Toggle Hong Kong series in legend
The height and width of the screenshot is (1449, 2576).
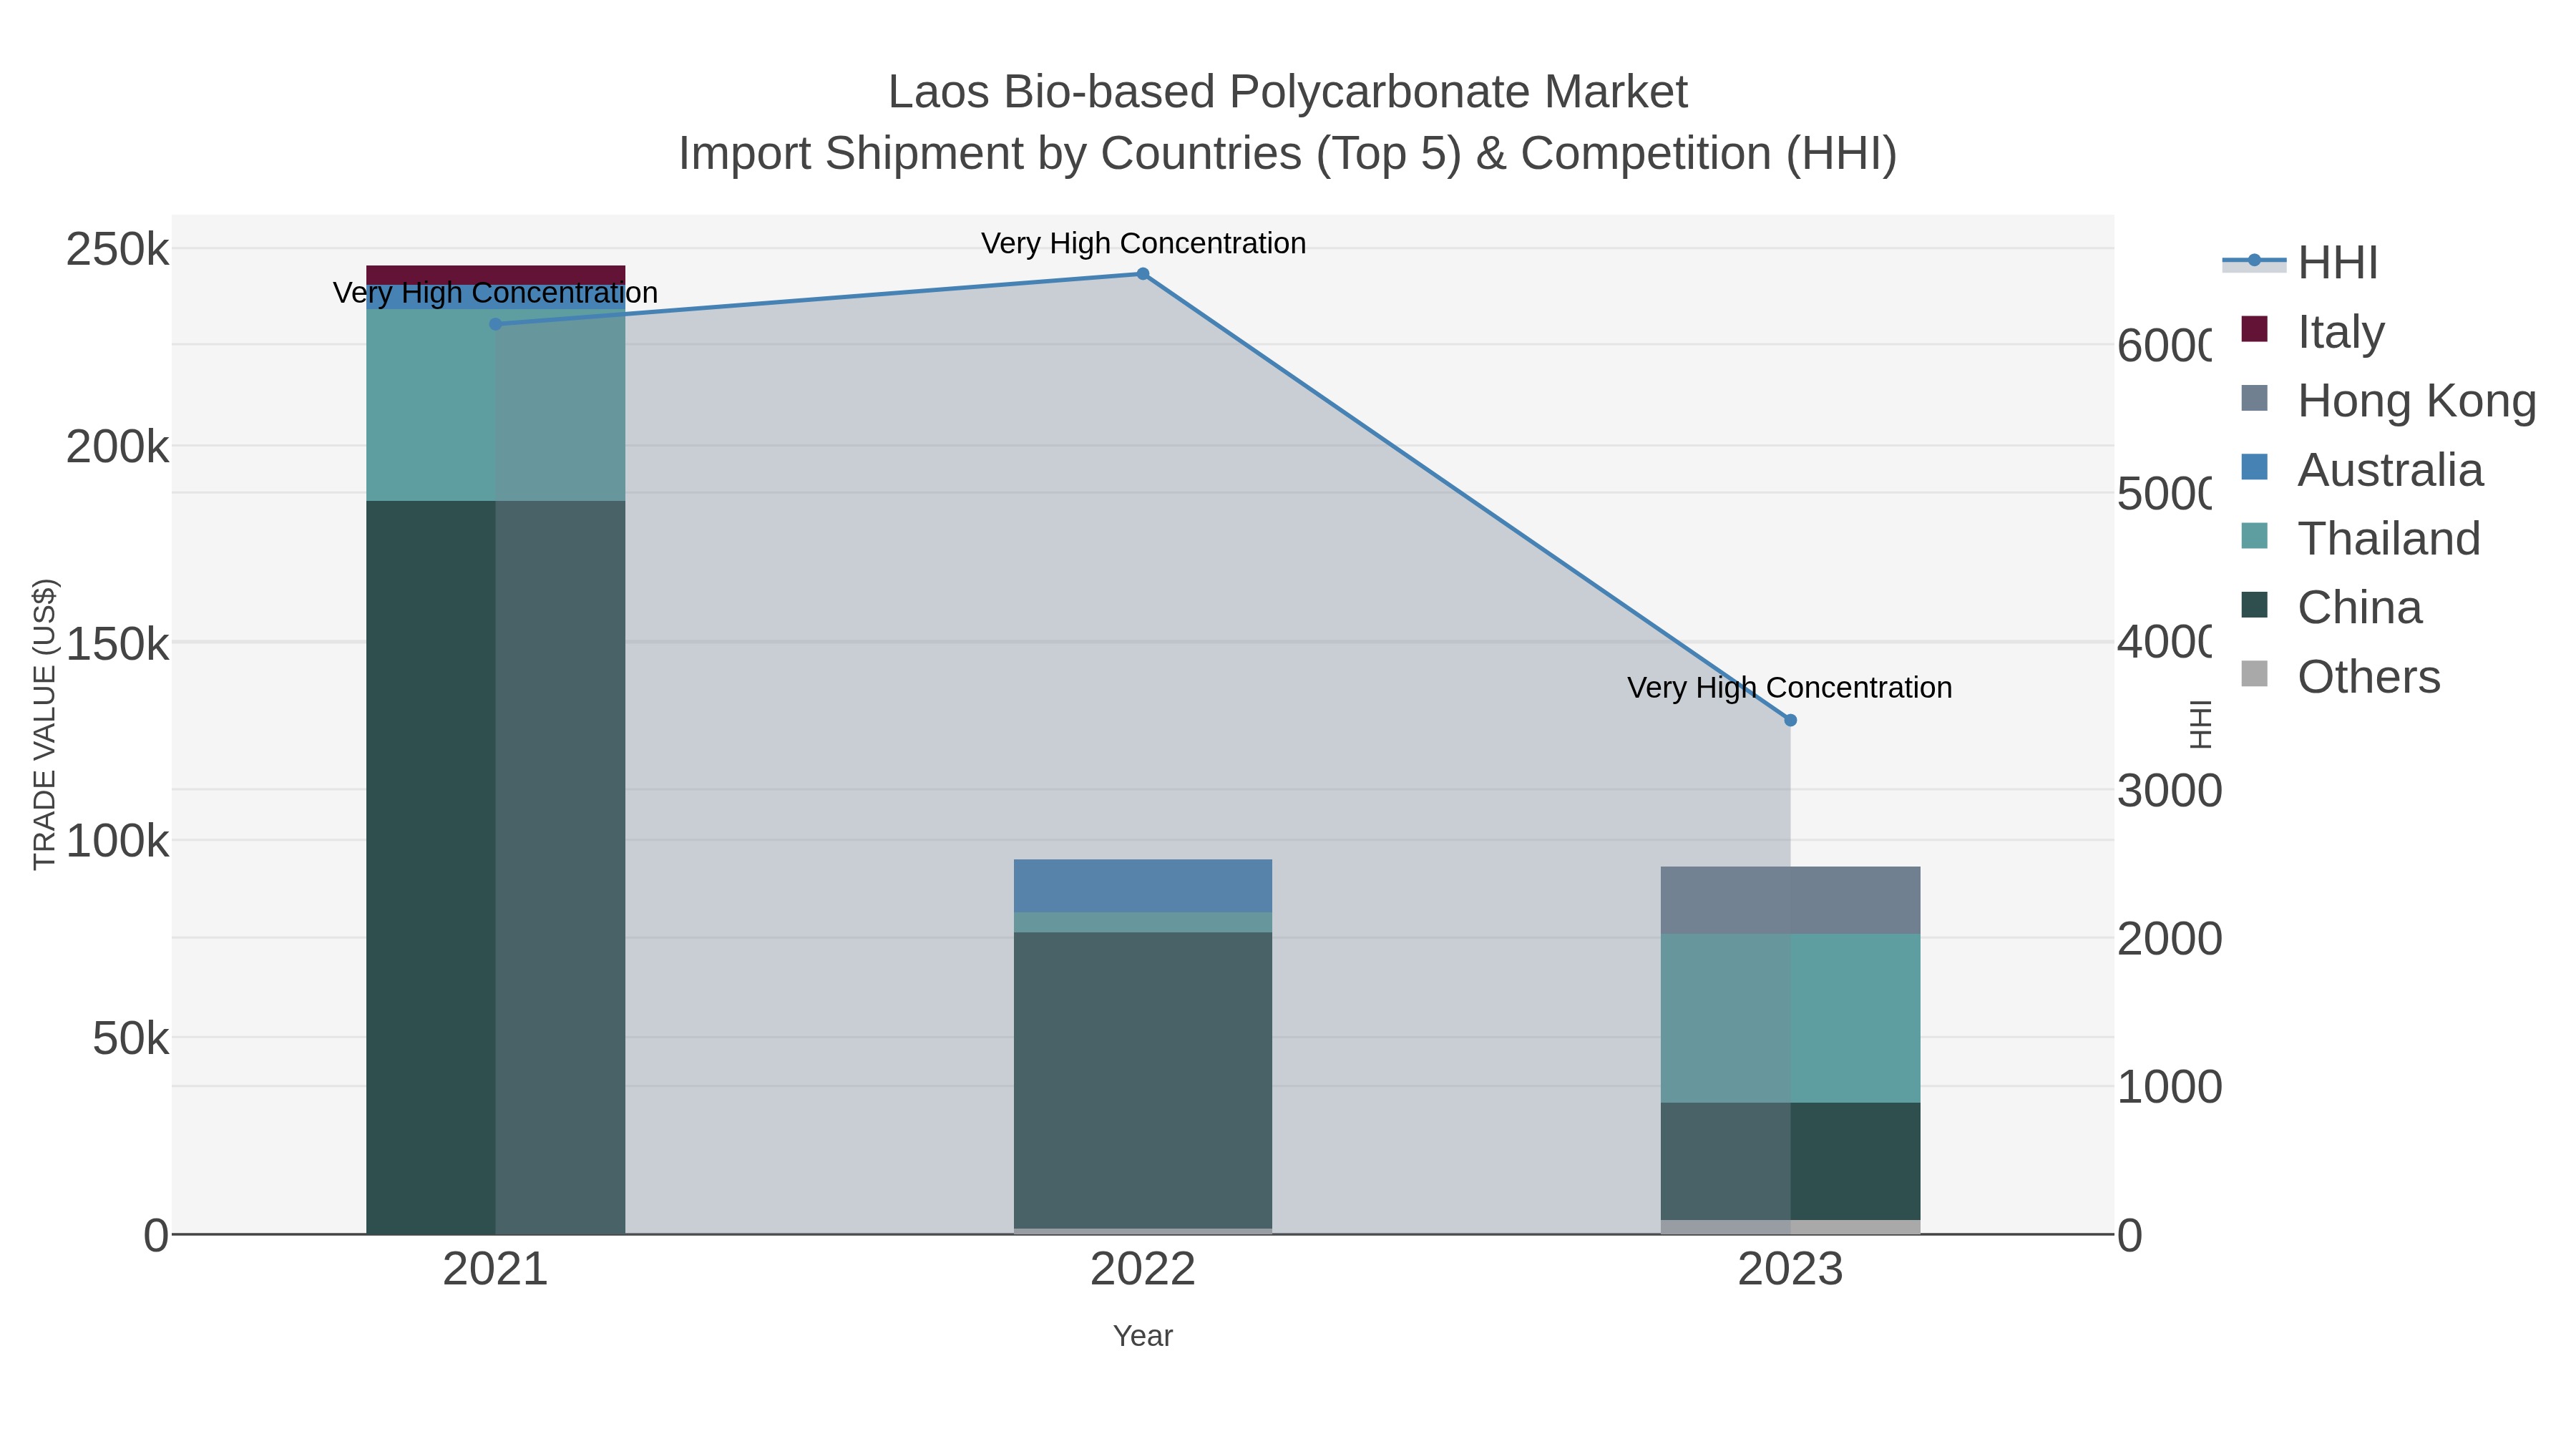pos(2388,401)
